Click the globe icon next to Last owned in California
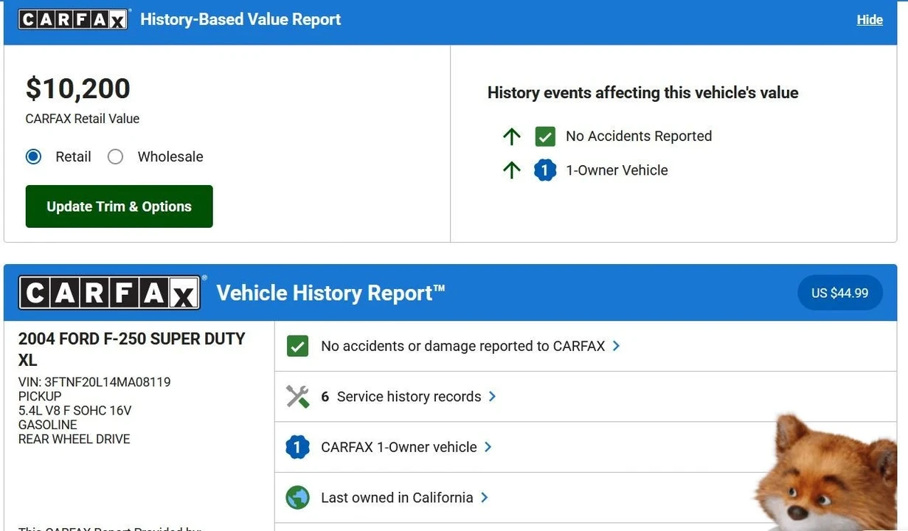 297,498
